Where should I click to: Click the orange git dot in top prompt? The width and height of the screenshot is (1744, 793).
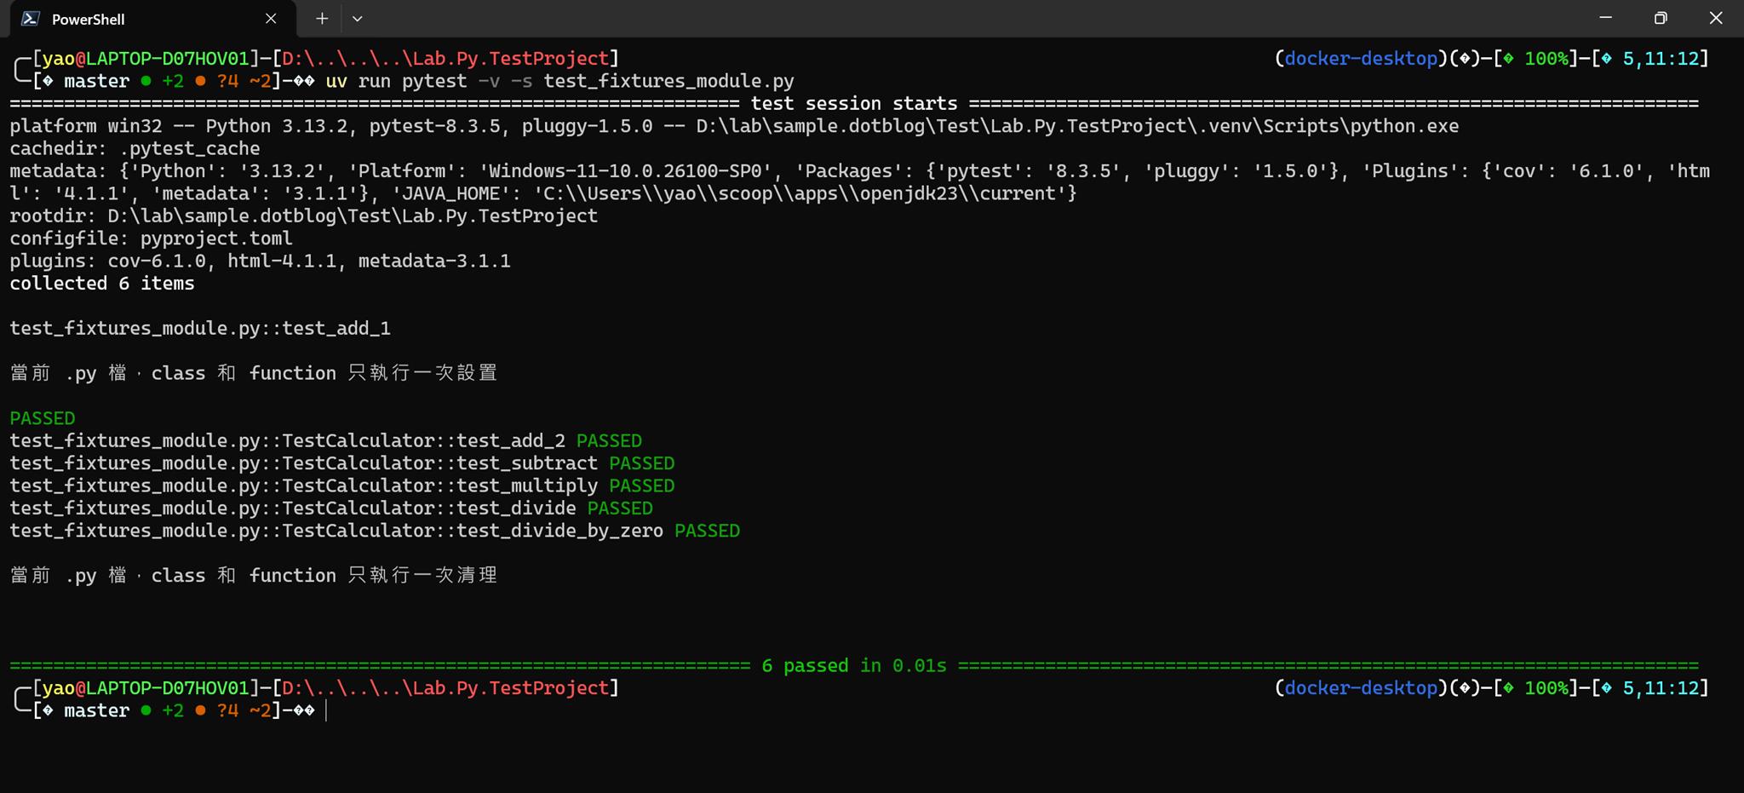[200, 81]
